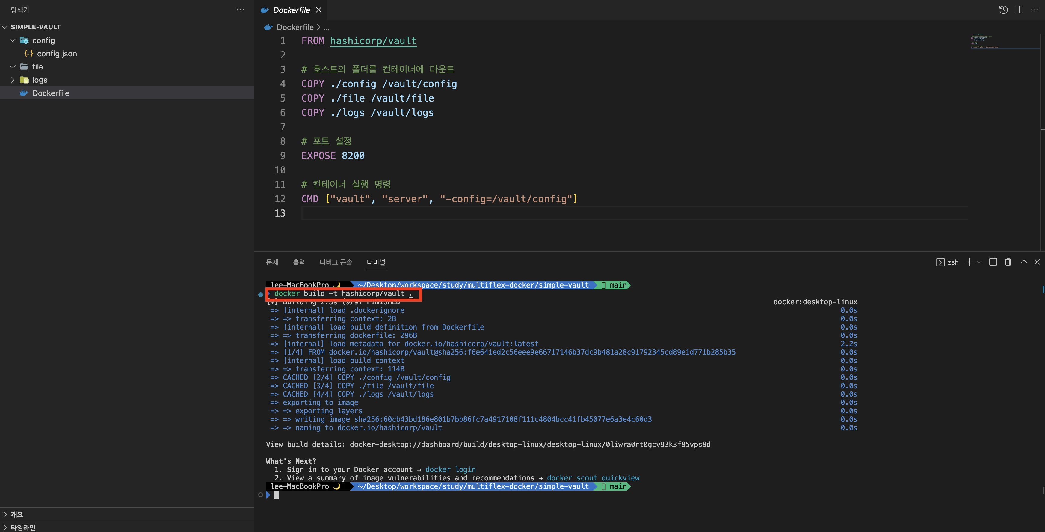Place cursor on EXPOSE 8200 line
The image size is (1045, 532).
pos(333,156)
